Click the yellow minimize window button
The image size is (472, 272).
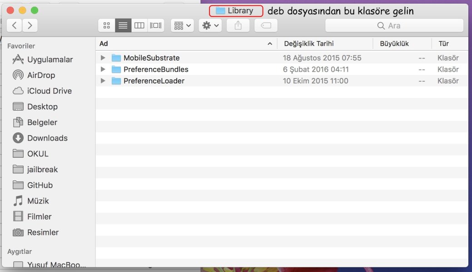tap(22, 10)
